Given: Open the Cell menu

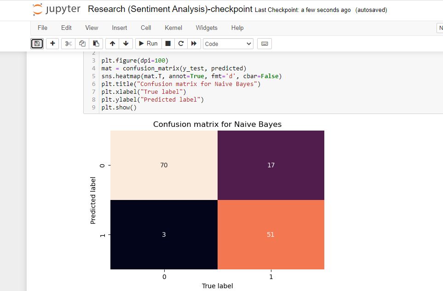Looking at the screenshot, I should (x=146, y=28).
